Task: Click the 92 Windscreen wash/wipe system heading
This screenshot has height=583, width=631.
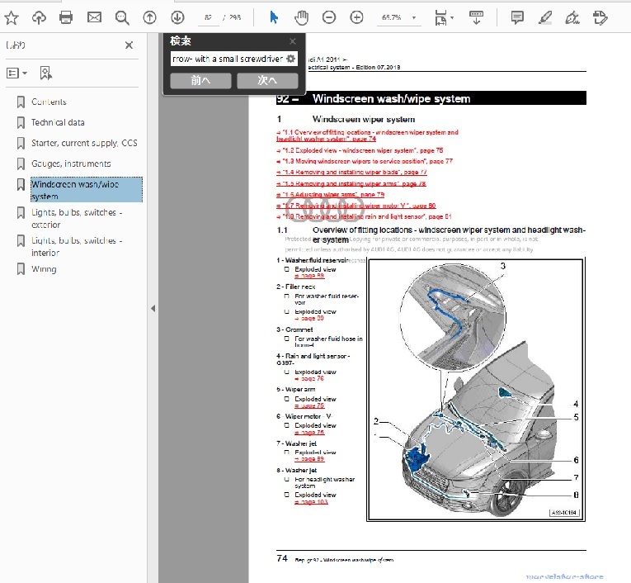Action: tap(431, 98)
